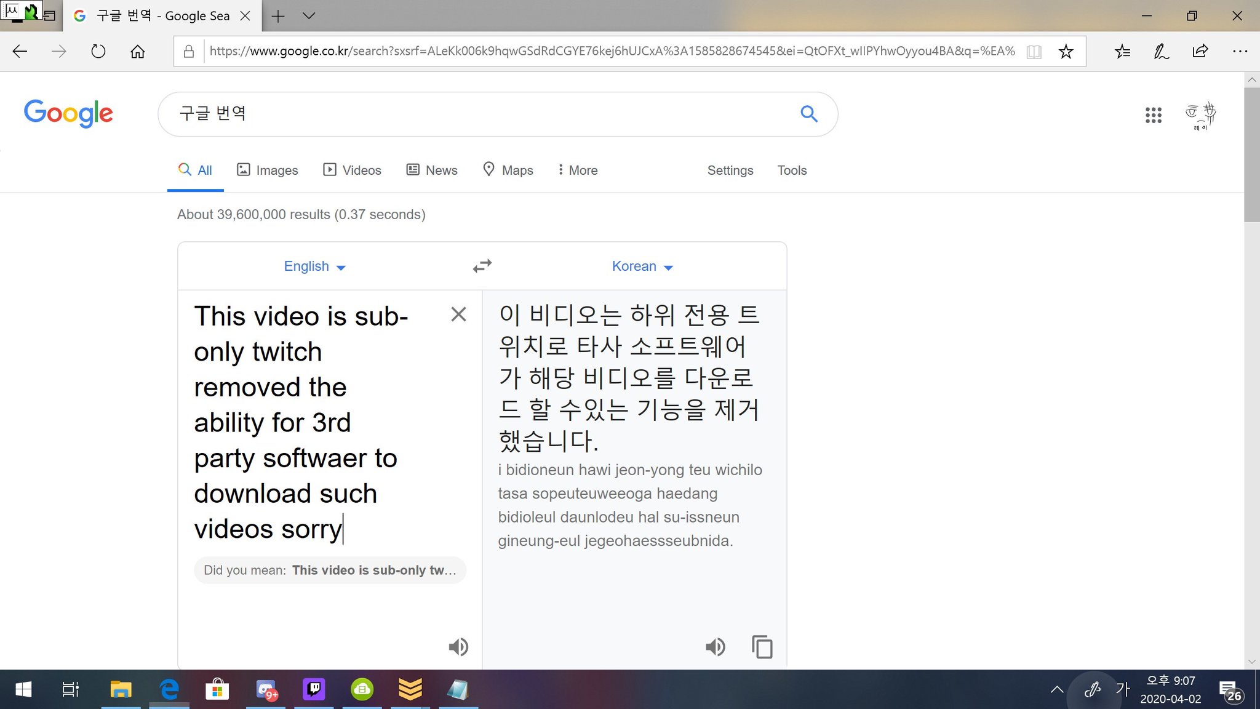Image resolution: width=1260 pixels, height=709 pixels.
Task: Open Windows Task View
Action: coord(70,689)
